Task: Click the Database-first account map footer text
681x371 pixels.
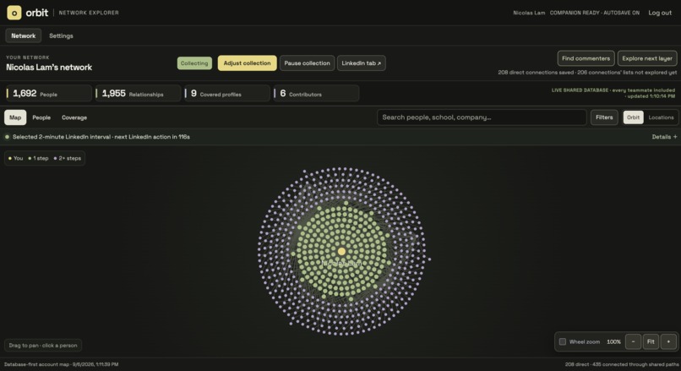Action: [x=61, y=364]
